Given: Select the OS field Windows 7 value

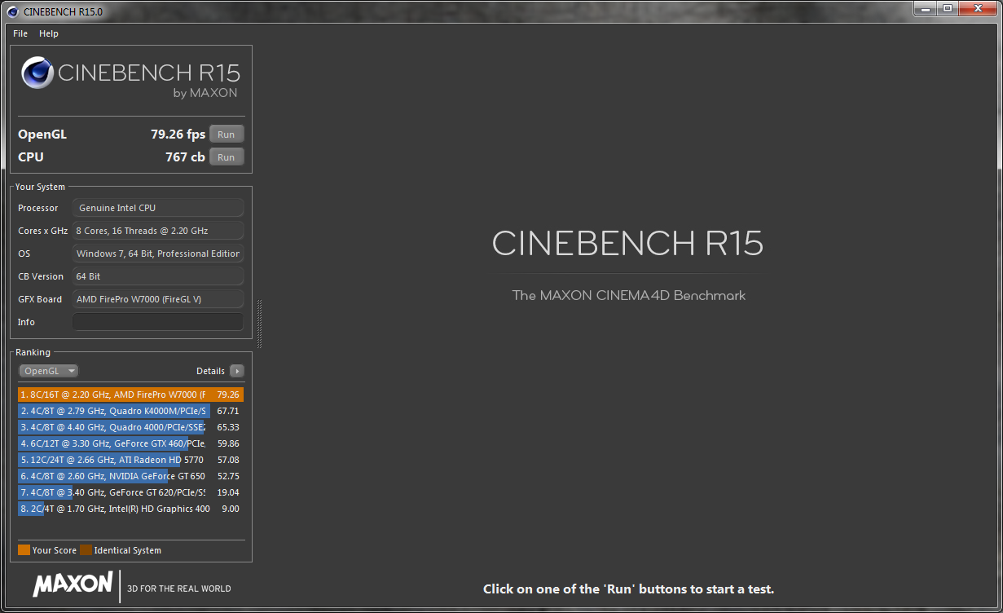Looking at the screenshot, I should click(x=158, y=254).
